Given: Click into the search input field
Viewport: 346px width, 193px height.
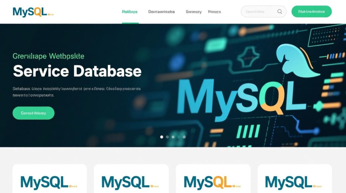Looking at the screenshot, I should point(257,11).
